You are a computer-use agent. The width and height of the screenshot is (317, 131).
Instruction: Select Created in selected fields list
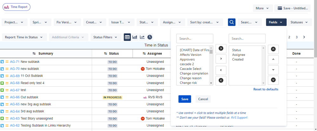(x=238, y=59)
